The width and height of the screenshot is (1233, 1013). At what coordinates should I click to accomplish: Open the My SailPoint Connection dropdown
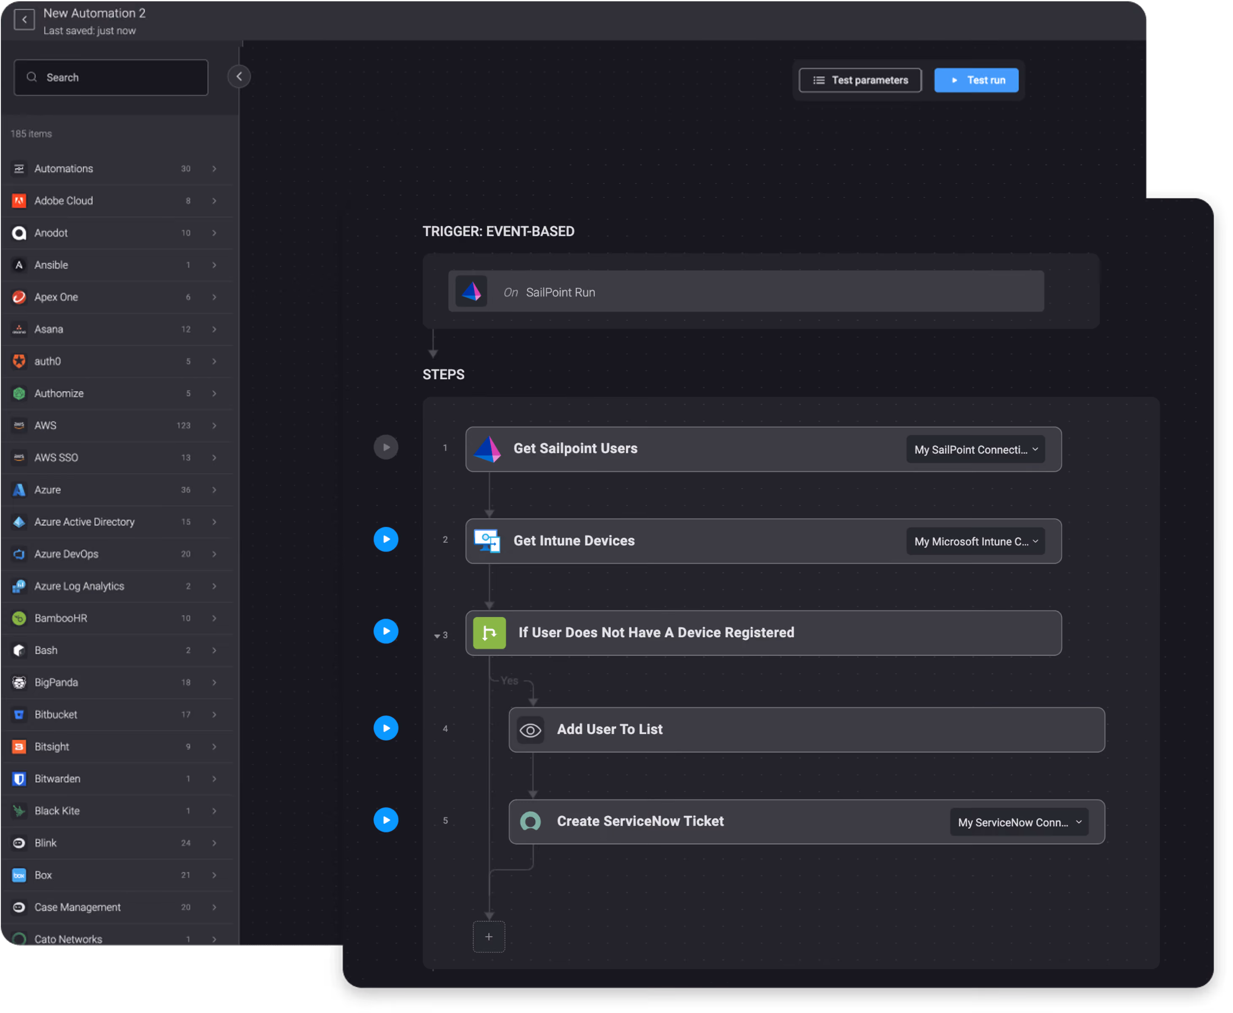pyautogui.click(x=976, y=449)
